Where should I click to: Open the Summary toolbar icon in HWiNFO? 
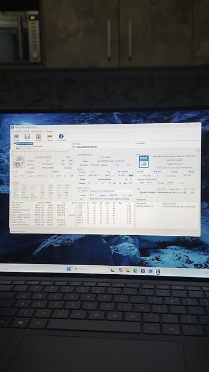(x=16, y=137)
